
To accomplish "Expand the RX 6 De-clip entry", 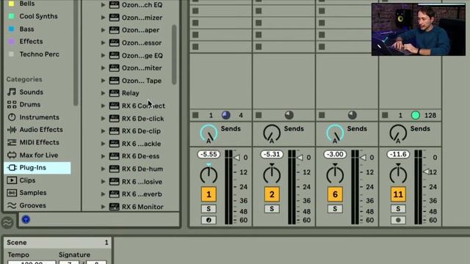I will coord(103,131).
